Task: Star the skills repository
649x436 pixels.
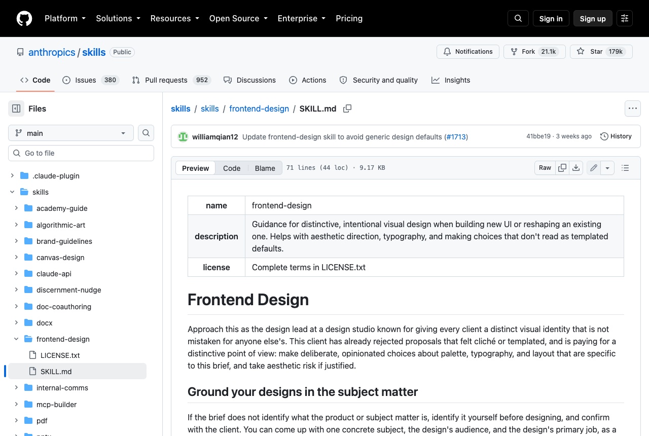Action: point(601,52)
